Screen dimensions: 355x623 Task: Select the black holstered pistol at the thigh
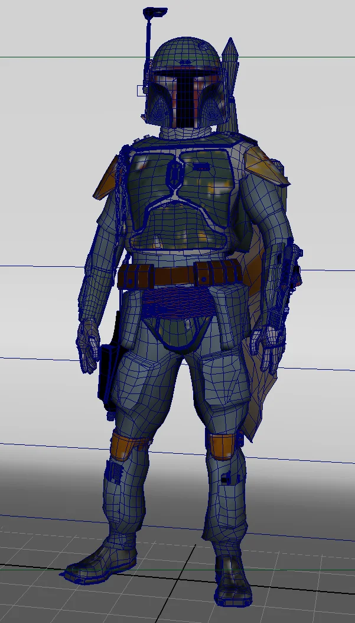click(x=108, y=376)
